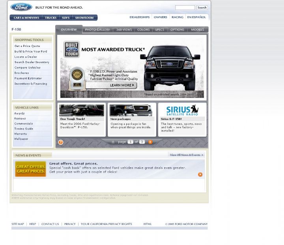Click the Ford oval logo
Image resolution: width=284 pixels, height=245 pixels.
21,7
